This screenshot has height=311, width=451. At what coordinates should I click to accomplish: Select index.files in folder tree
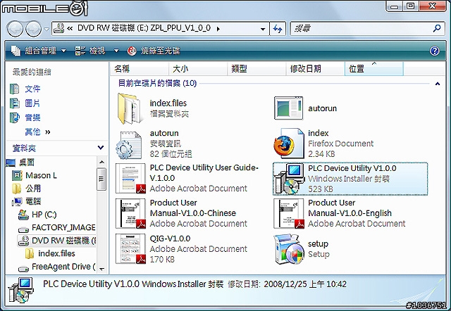(56, 253)
